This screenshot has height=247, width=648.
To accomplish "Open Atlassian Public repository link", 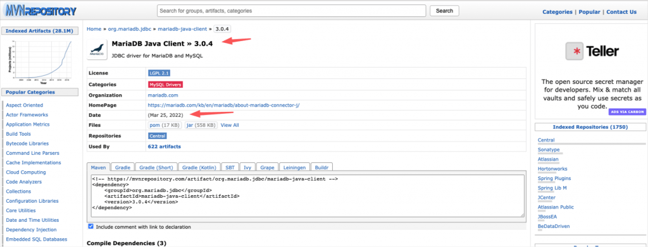I will coord(556,207).
